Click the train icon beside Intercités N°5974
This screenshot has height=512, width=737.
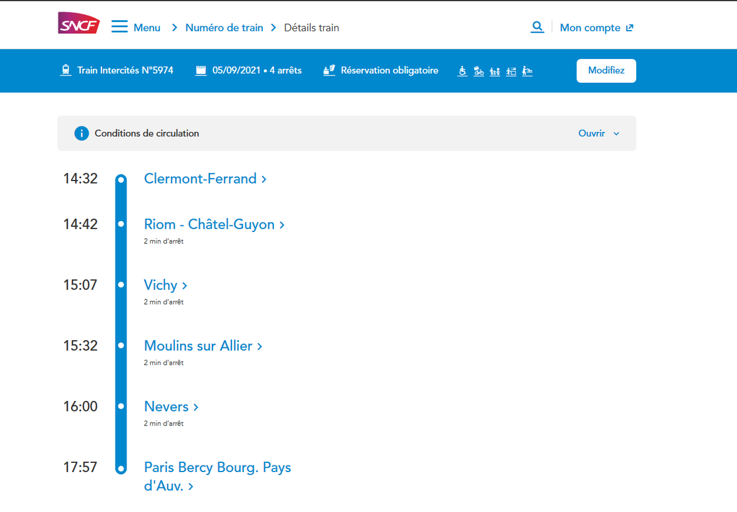tap(65, 71)
